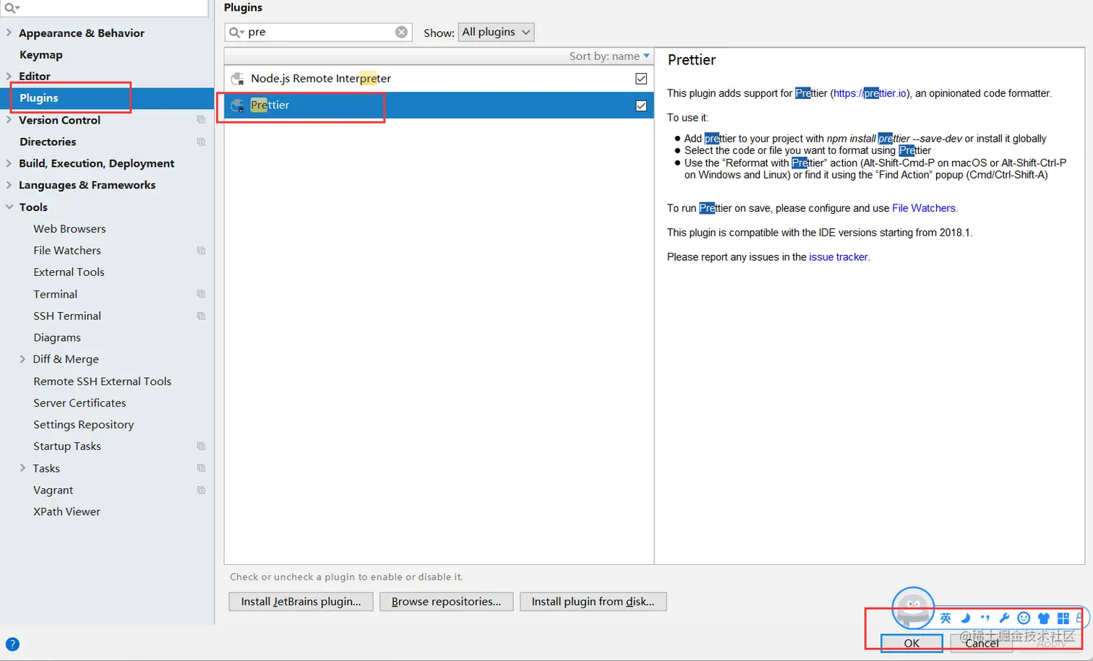Click the Prettier plugin icon
Screen dimensions: 1093x661
point(237,105)
